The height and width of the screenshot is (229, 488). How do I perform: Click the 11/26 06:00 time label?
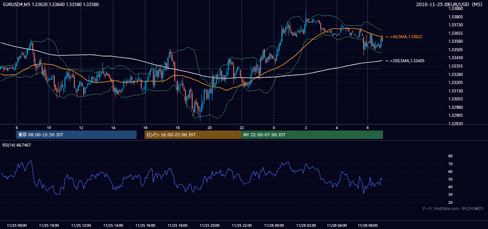point(368,226)
